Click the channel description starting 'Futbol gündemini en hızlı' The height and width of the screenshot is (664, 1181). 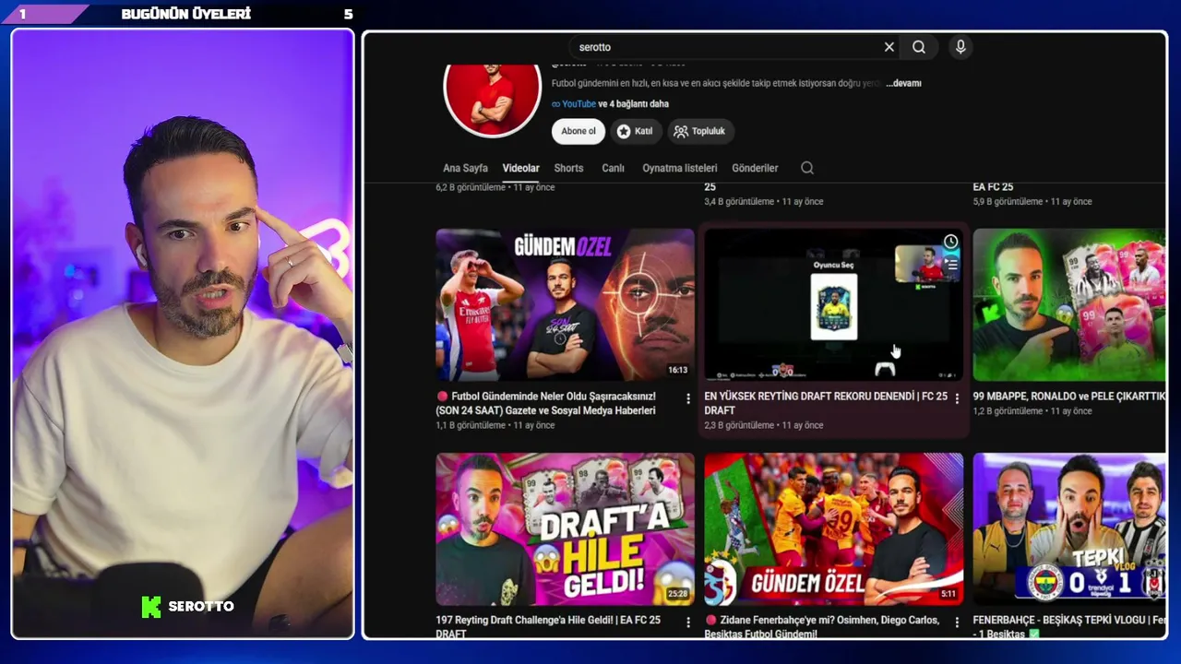click(x=717, y=83)
